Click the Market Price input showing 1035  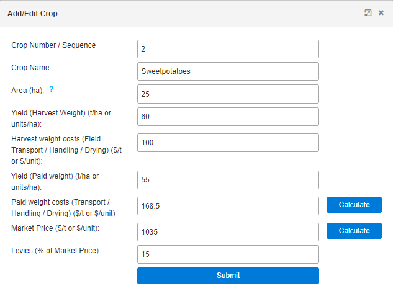(x=228, y=231)
